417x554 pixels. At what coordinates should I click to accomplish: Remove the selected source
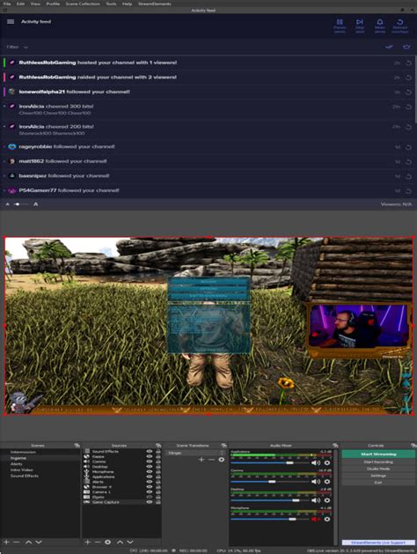(x=98, y=542)
